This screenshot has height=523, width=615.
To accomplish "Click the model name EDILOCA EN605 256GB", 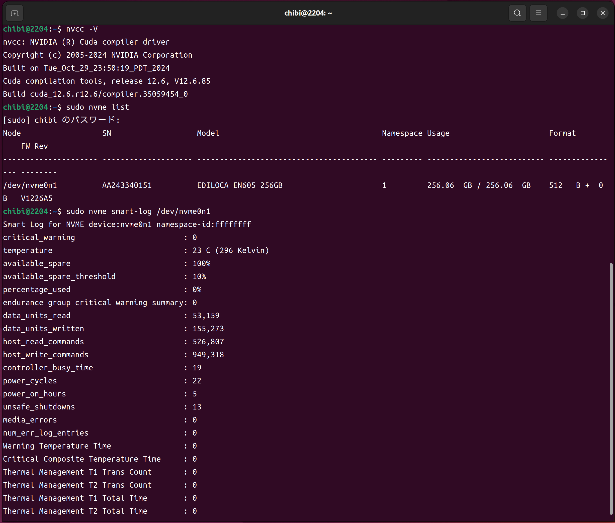I will 239,185.
